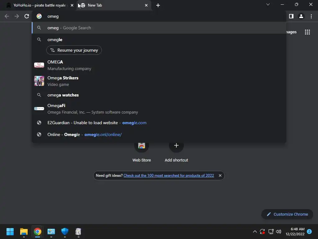
Task: Click the magnifier icon beside omega watches
Action: (39, 95)
